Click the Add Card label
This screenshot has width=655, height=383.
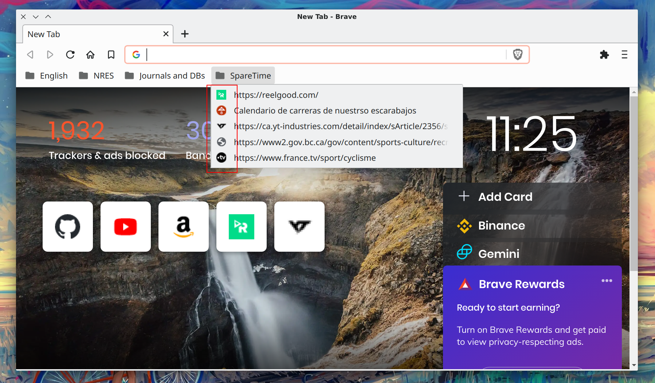coord(505,197)
